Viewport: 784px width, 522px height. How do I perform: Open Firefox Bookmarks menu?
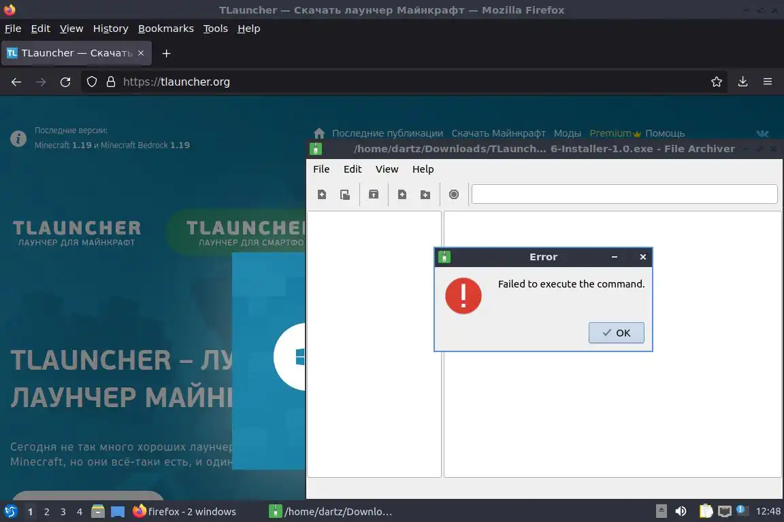[166, 29]
